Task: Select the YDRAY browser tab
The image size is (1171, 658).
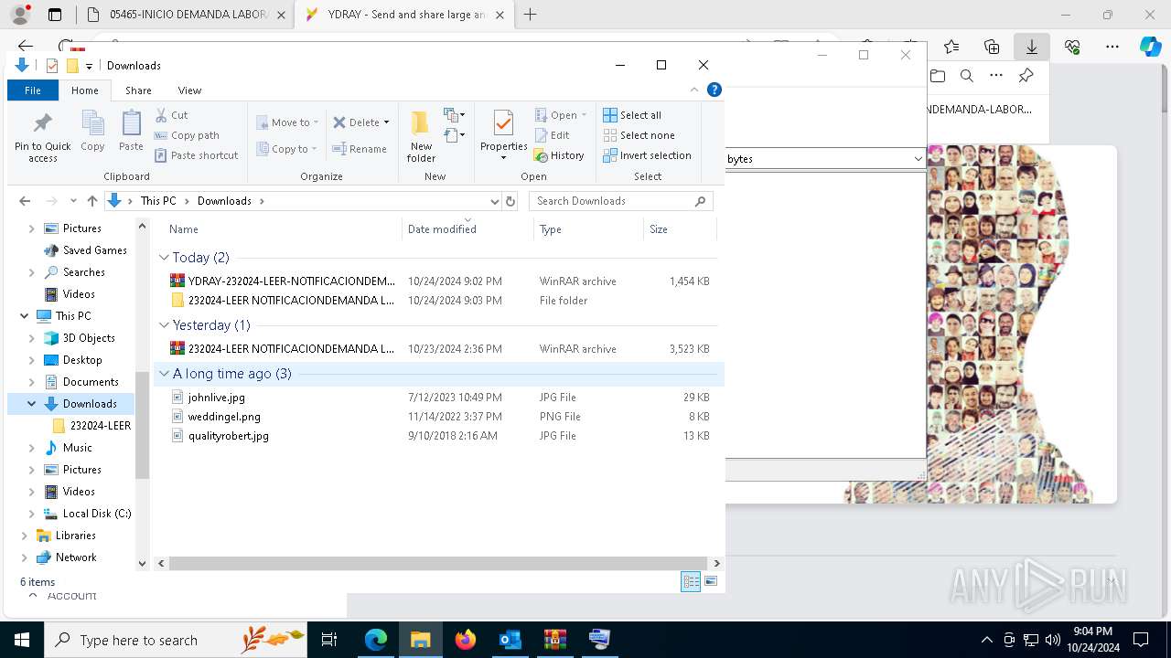Action: pos(403,15)
